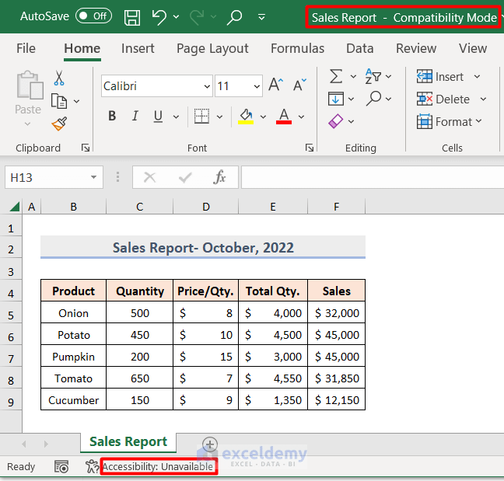Open the Font settings dialog launcher
Image resolution: width=504 pixels, height=481 pixels.
(310, 148)
